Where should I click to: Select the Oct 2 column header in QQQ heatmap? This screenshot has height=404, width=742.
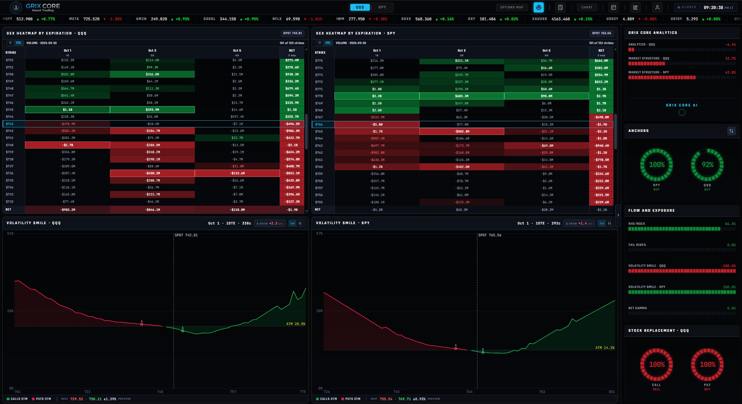pyautogui.click(x=152, y=52)
